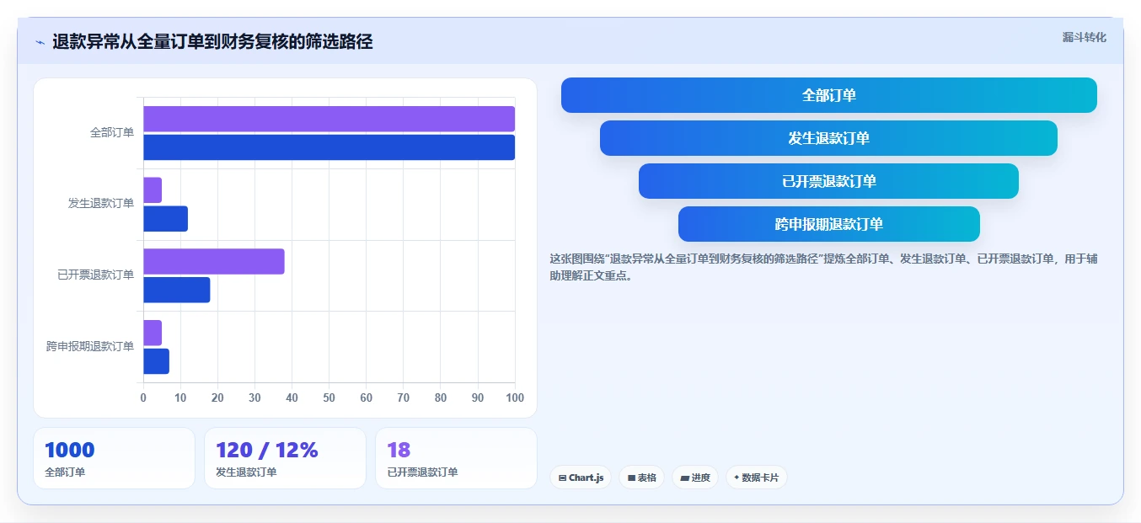
Task: Click the 已开票退款订单 chart axis label
Action: coord(95,275)
